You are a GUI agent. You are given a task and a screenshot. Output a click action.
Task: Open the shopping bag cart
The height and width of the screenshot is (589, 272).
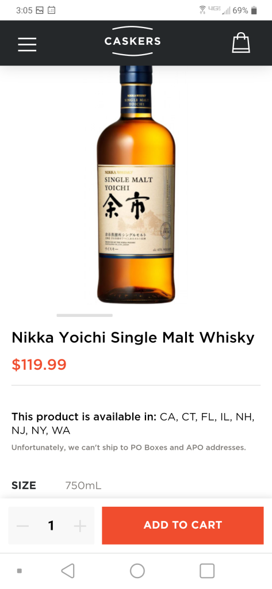(241, 43)
